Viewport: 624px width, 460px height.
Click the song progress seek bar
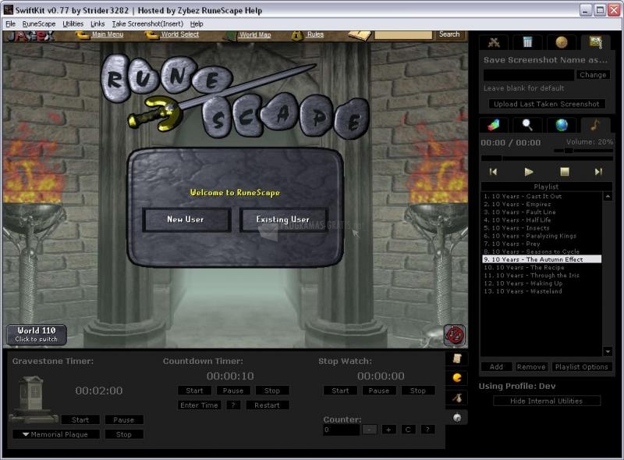pyautogui.click(x=547, y=159)
